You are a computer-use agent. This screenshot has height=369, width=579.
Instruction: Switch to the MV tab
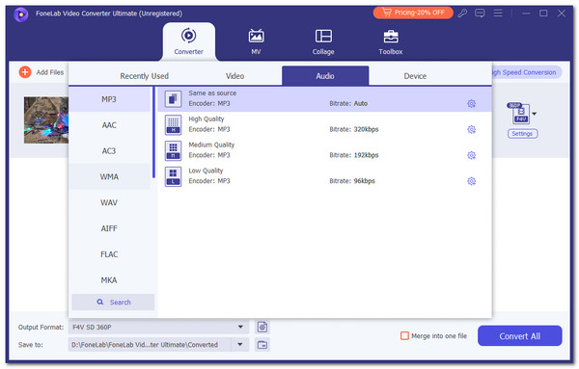click(x=256, y=41)
